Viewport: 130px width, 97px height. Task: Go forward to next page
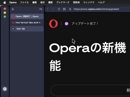(53, 9)
